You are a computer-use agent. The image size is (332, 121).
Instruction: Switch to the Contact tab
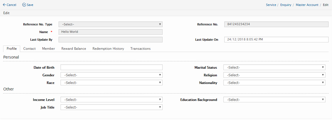click(30, 49)
